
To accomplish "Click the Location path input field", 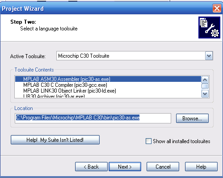I will (x=93, y=118).
